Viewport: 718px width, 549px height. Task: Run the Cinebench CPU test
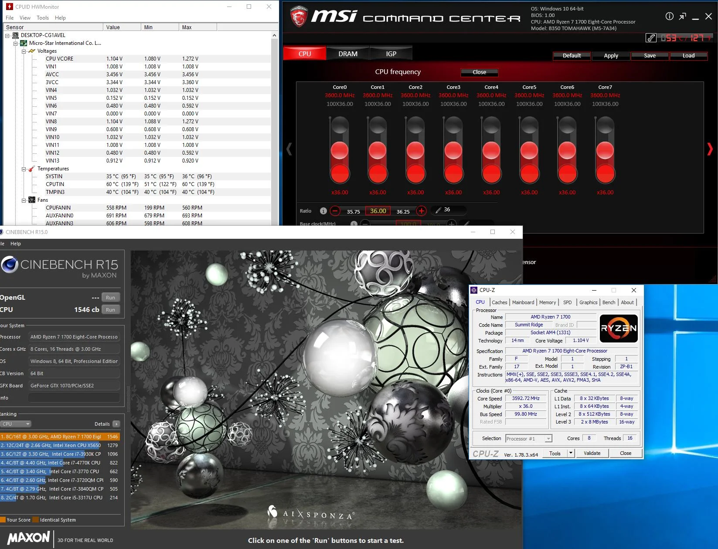pyautogui.click(x=111, y=310)
